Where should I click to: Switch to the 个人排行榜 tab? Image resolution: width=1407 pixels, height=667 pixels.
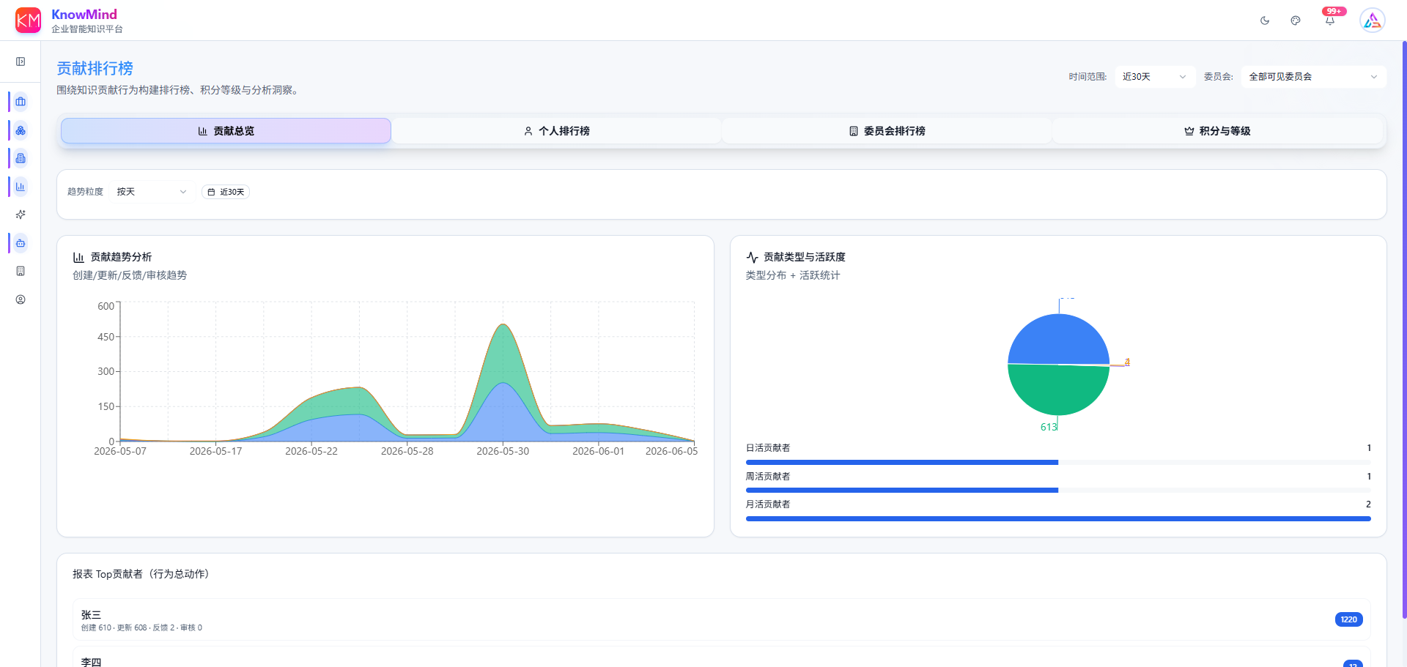pyautogui.click(x=556, y=131)
